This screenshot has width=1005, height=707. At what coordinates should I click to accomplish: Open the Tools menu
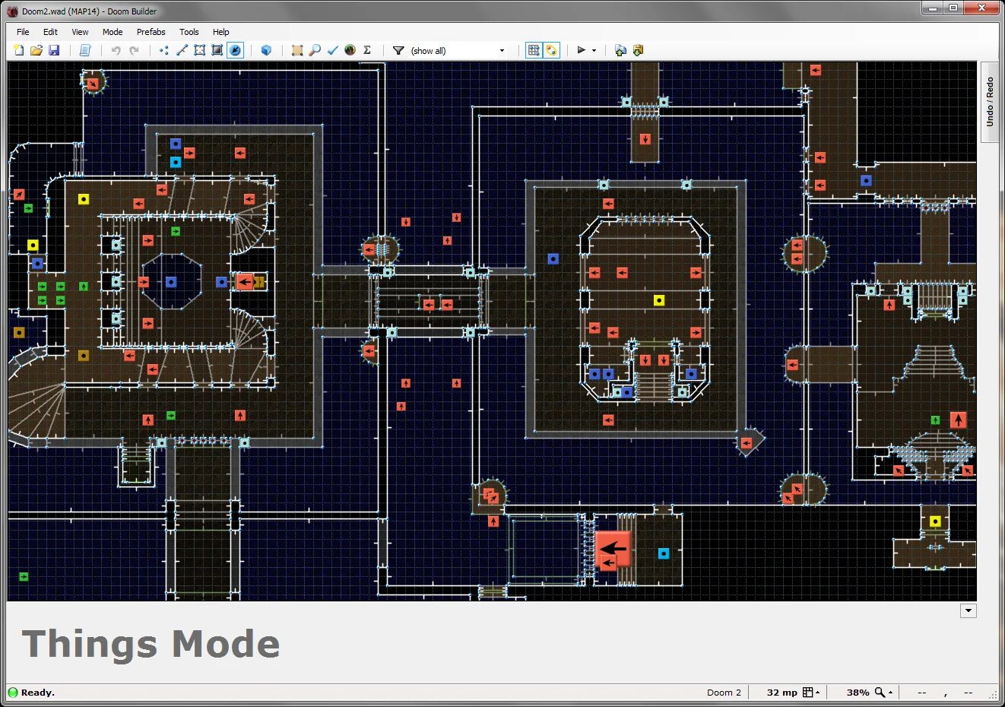tap(189, 32)
